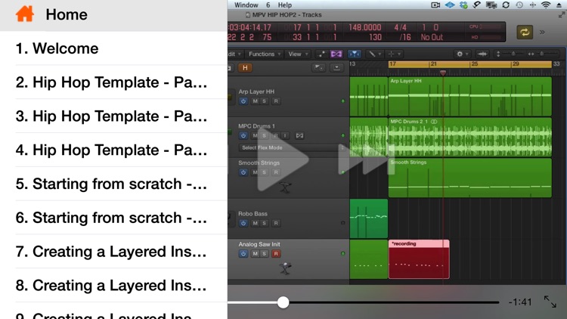Mute the Arp Layer HH track

click(256, 101)
